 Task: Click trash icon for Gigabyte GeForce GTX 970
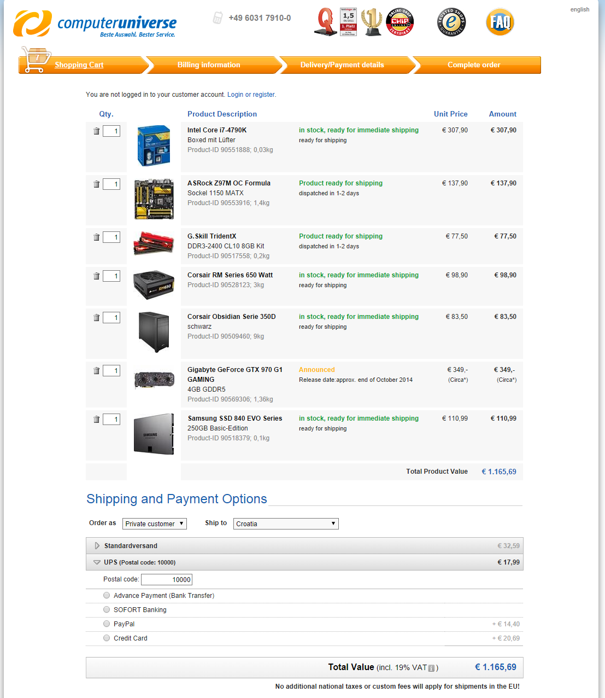(97, 371)
